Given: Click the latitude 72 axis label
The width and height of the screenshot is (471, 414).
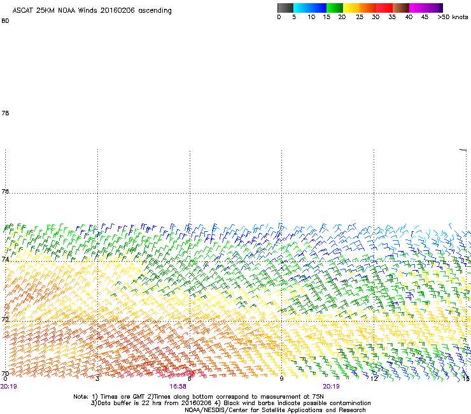Looking at the screenshot, I should point(5,319).
